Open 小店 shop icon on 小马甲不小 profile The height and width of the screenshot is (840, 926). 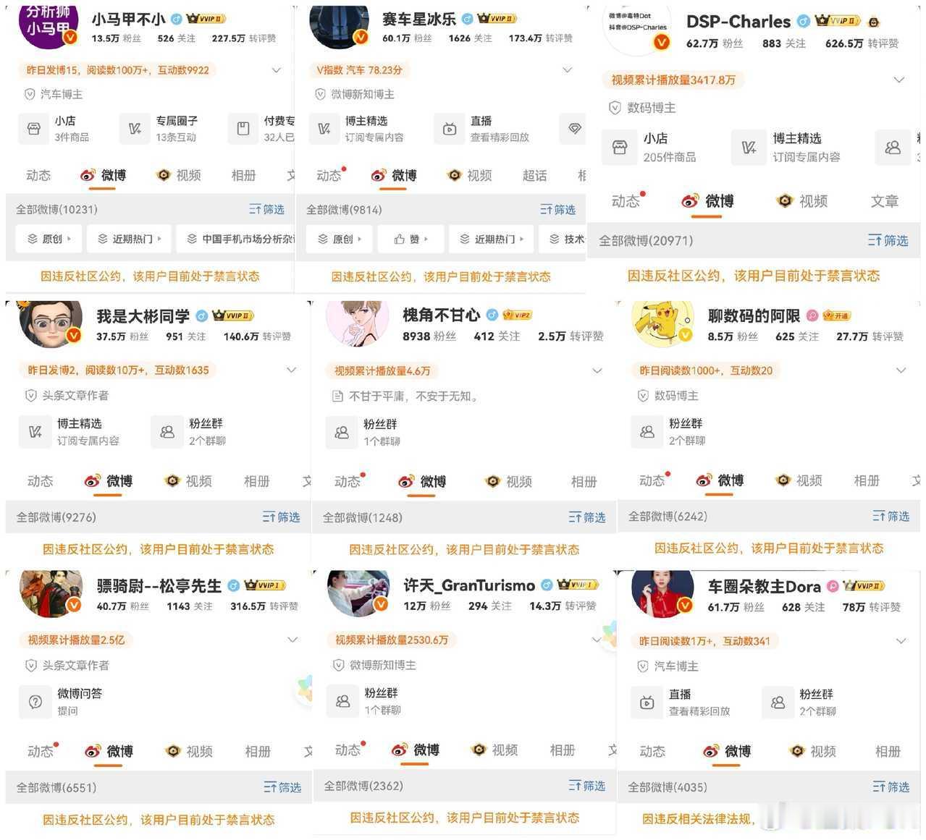coord(33,129)
